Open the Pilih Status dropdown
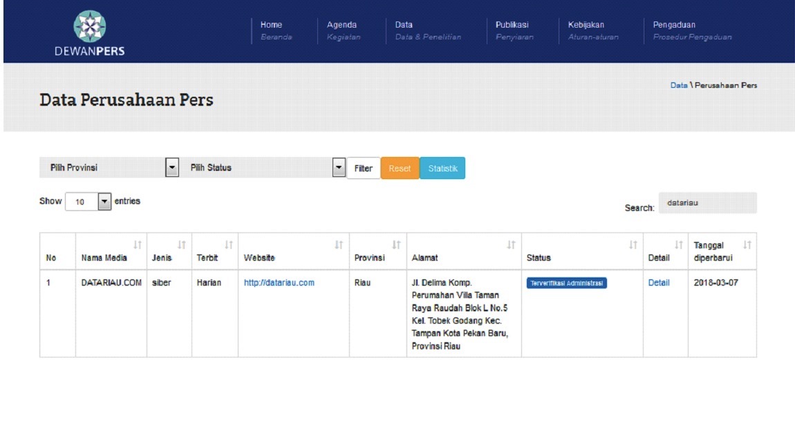795x426 pixels. click(x=267, y=168)
